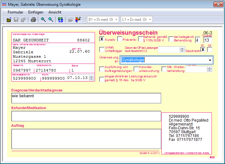225x164 pixels.
Task: Uncheck the Kurativ checkbox
Action: tap(102, 39)
